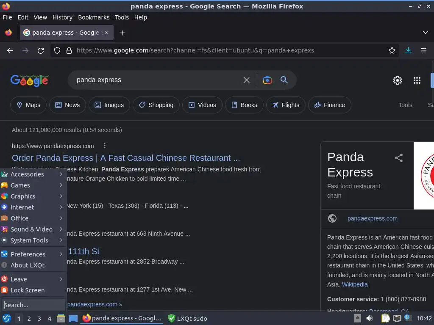View site security padlock info
Screen dimensions: 434x325
coord(69,51)
